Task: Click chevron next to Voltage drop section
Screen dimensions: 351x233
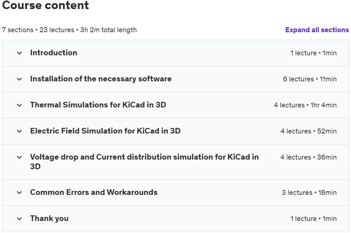Action: click(x=19, y=158)
